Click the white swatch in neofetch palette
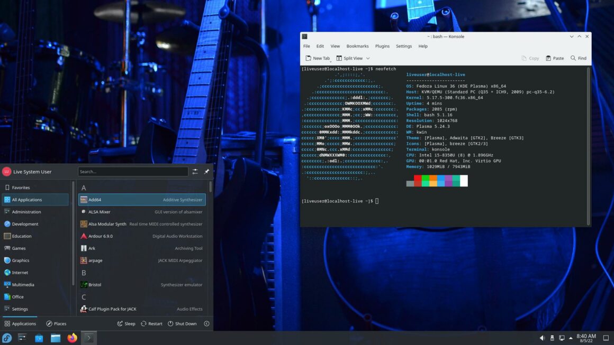 (x=463, y=181)
